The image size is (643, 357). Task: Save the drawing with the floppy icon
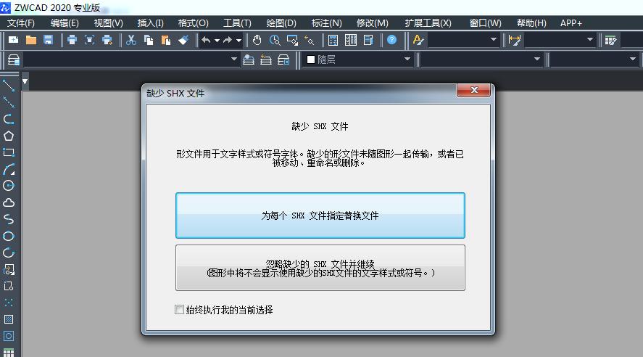click(49, 40)
